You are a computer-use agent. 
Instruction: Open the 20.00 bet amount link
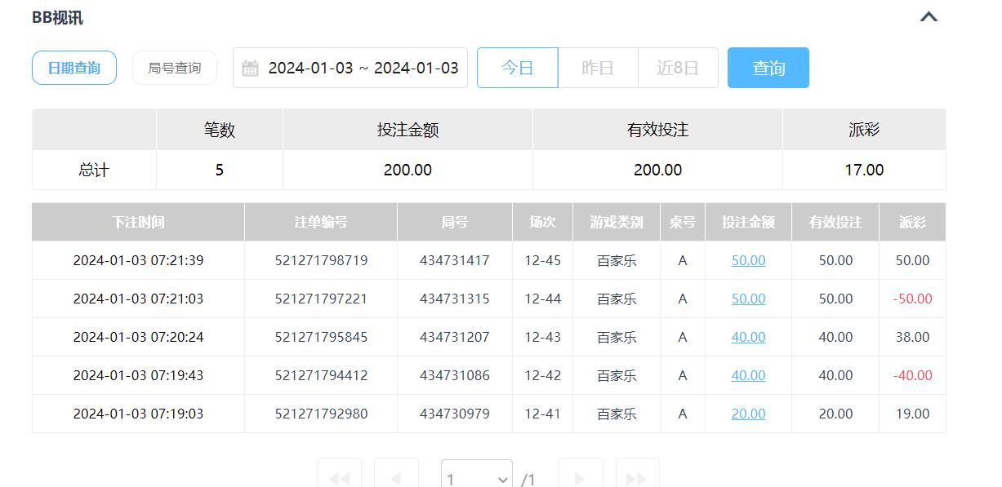click(748, 414)
